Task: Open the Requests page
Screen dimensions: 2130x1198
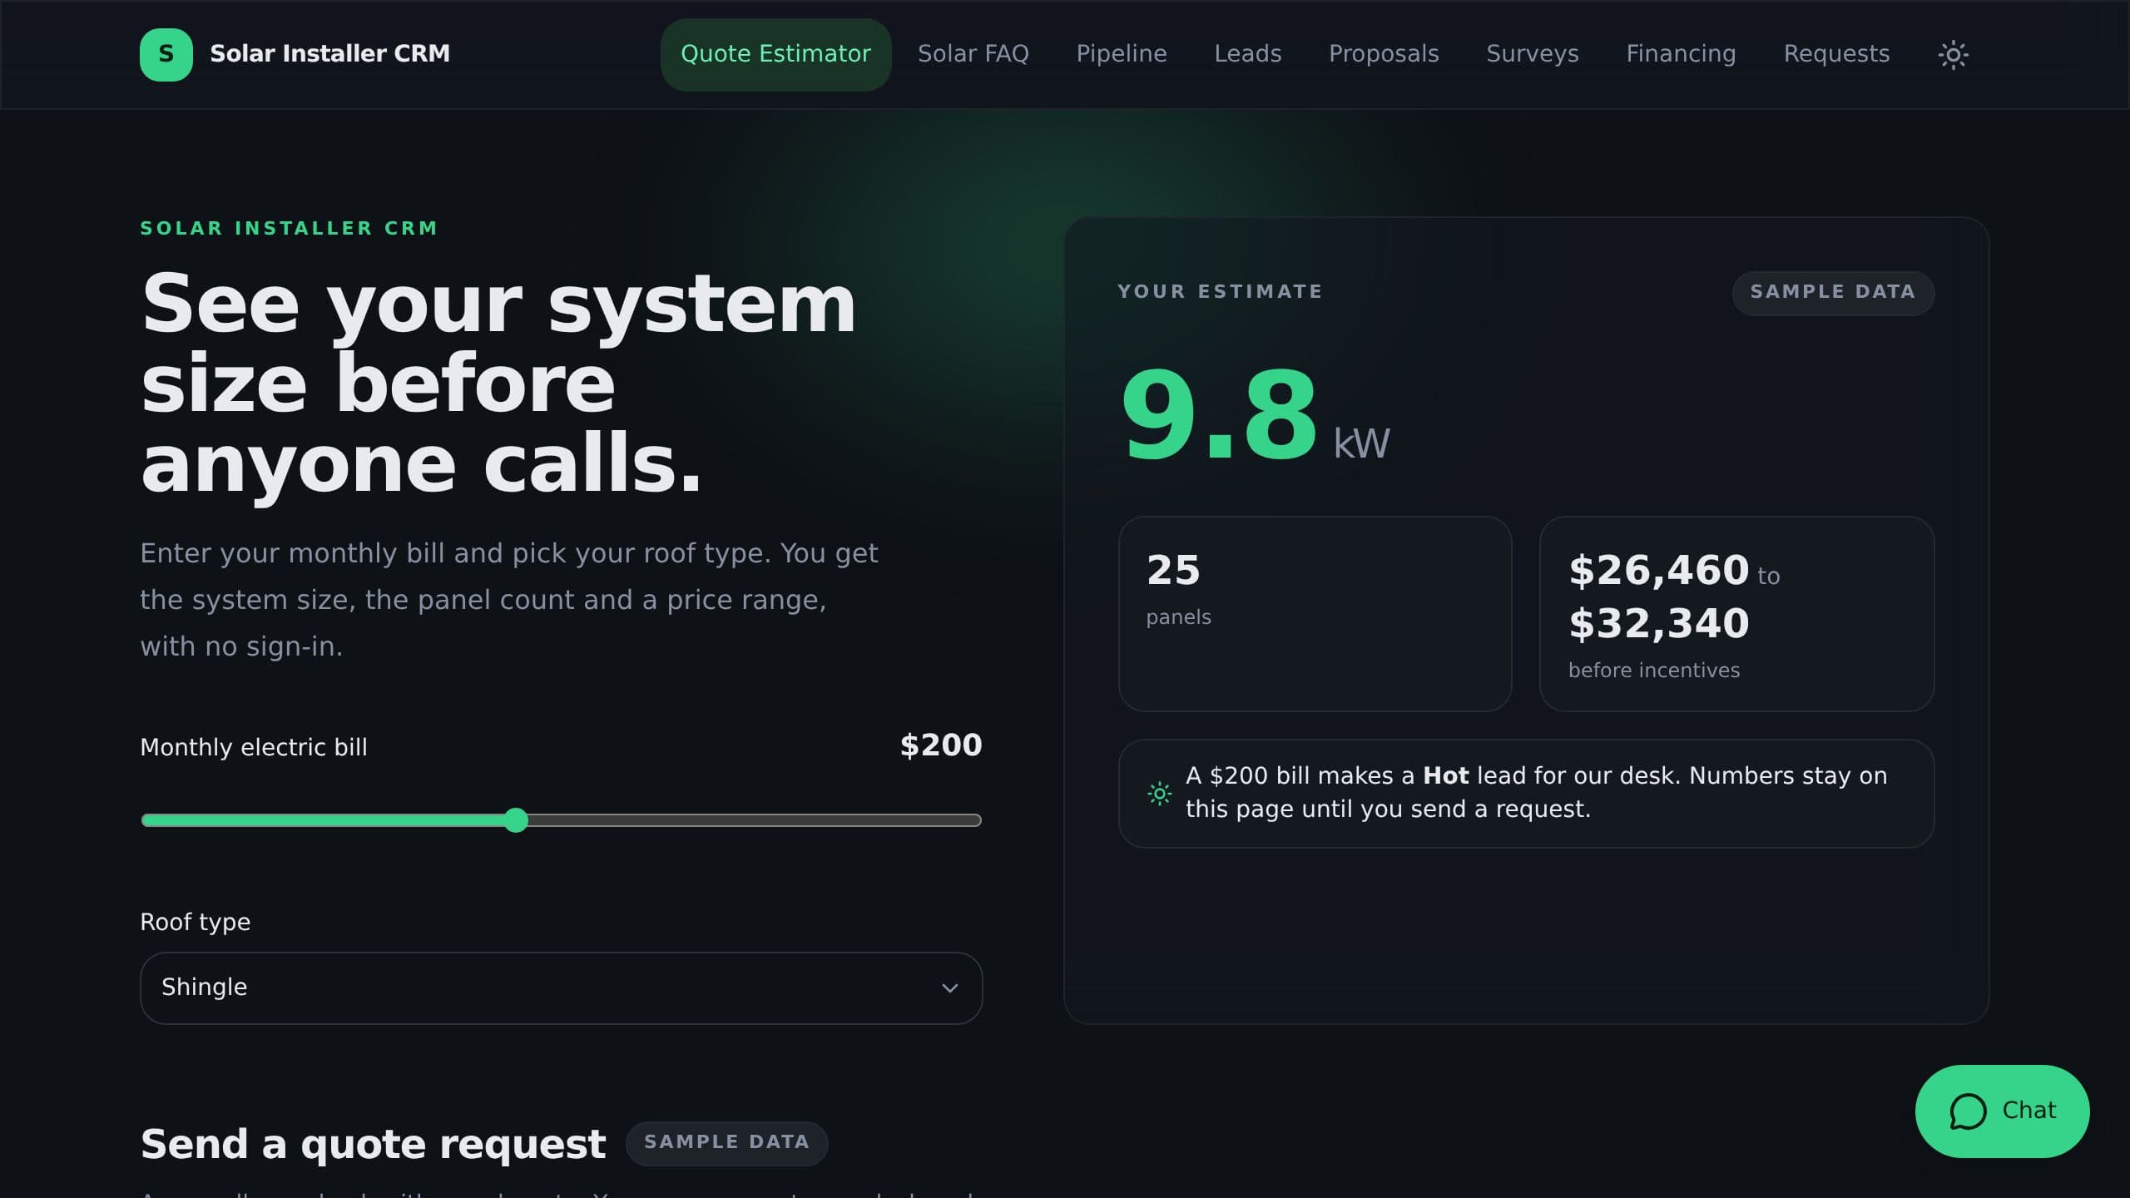Action: 1836,55
